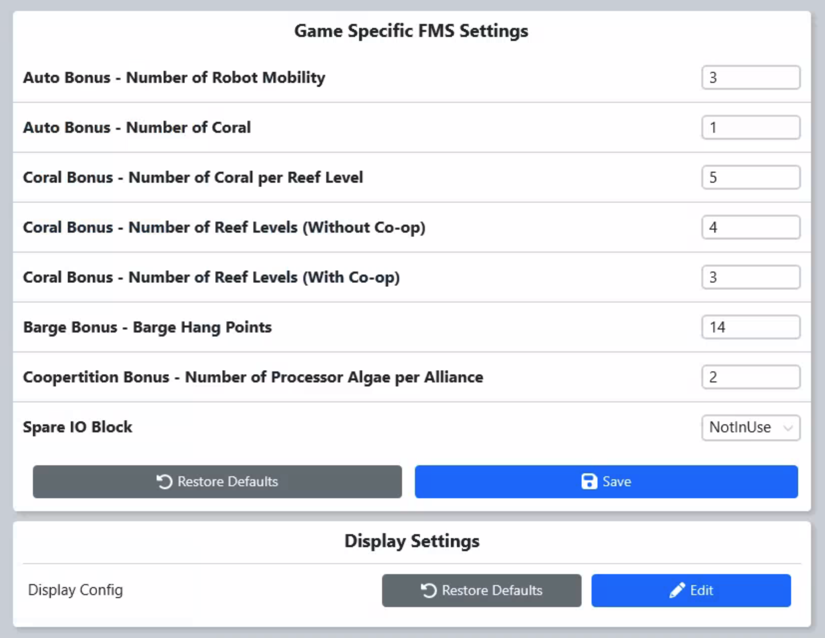
Task: Open the Spare IO Block dropdown
Action: (x=751, y=427)
